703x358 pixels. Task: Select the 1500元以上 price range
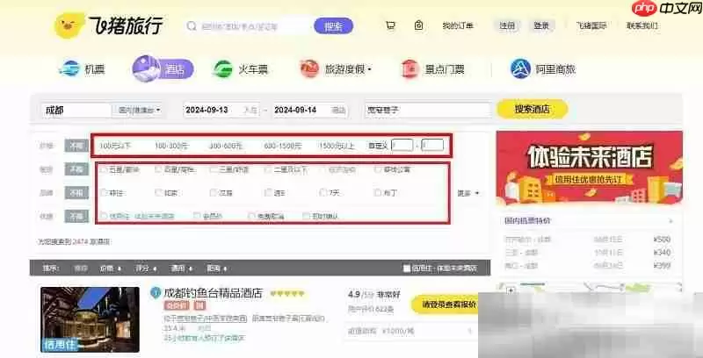[337, 146]
